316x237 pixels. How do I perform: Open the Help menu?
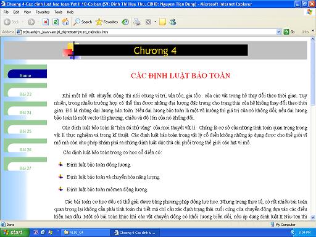(70, 12)
